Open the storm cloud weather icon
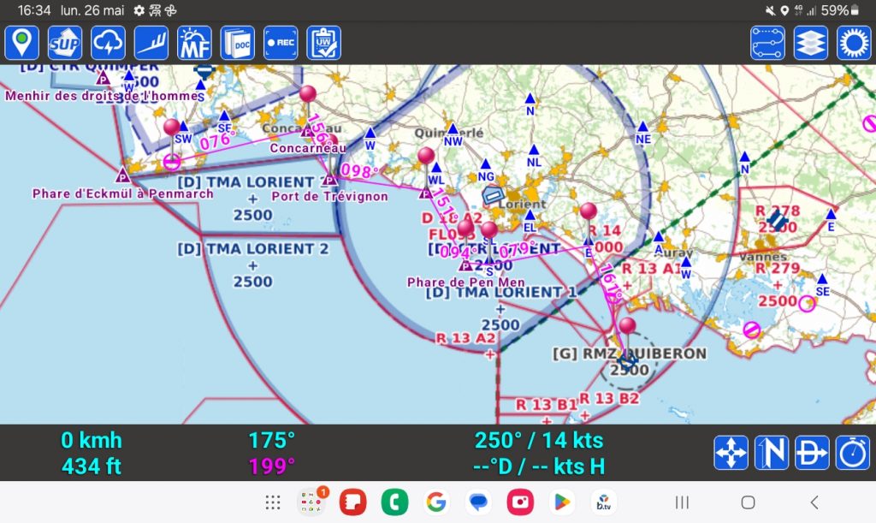876x523 pixels. [109, 43]
